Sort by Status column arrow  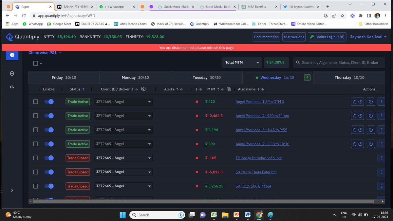coord(83,89)
